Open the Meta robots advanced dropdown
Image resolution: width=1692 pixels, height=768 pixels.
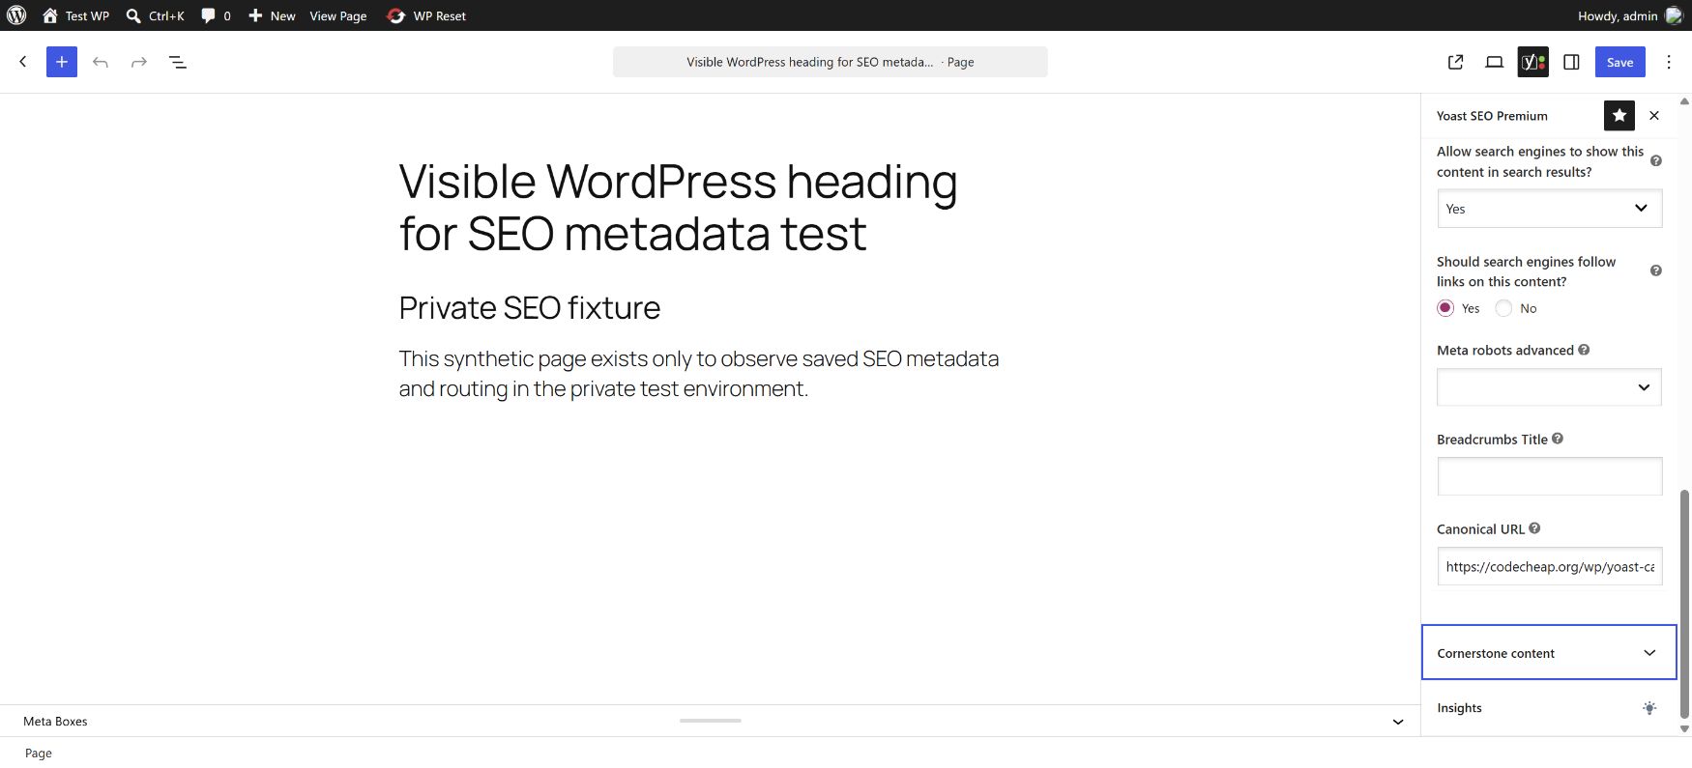(1550, 387)
